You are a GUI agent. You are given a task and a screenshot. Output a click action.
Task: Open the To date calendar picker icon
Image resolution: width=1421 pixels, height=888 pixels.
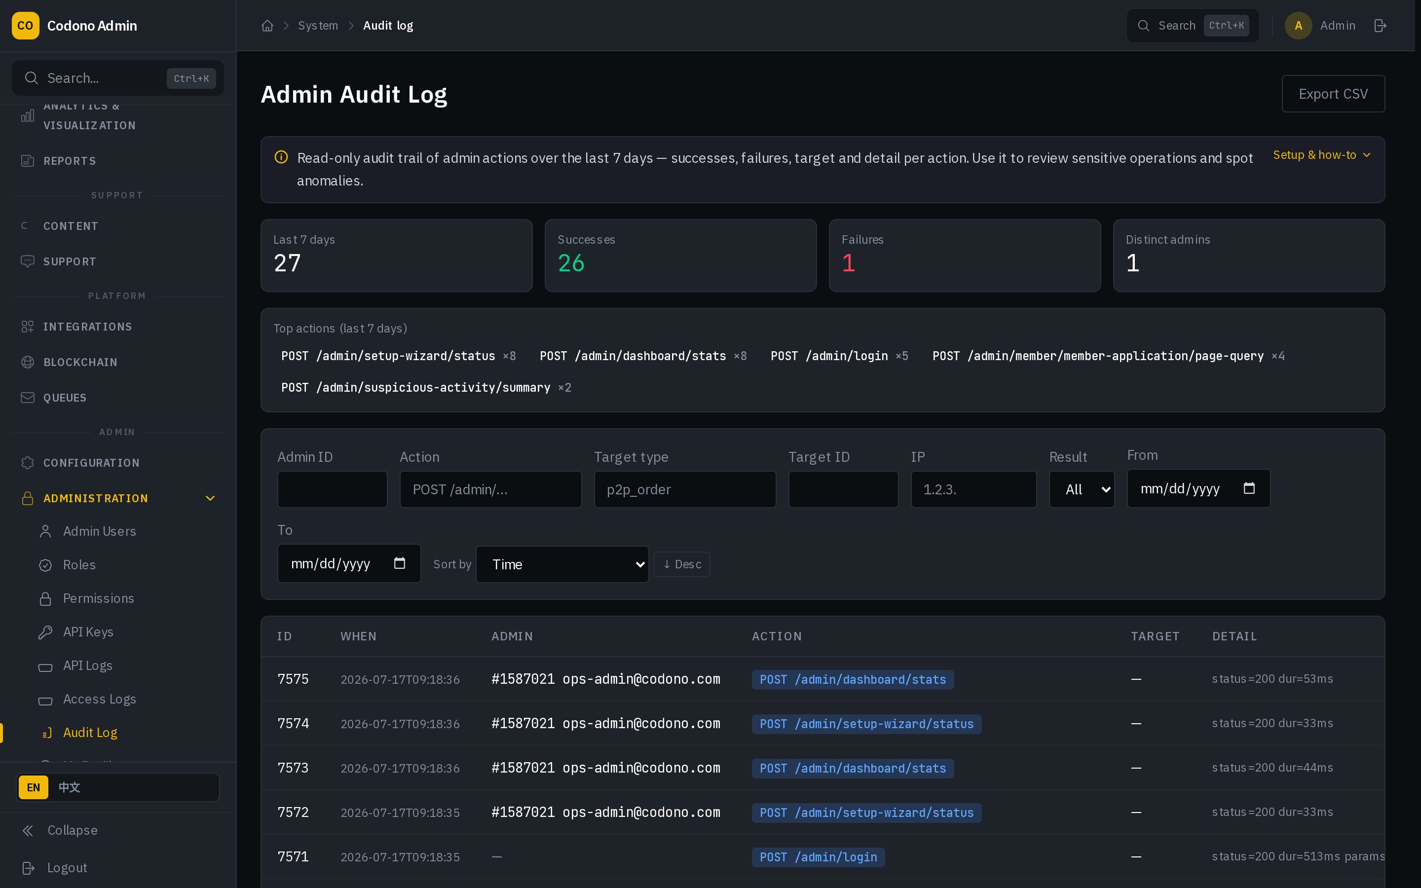coord(399,563)
